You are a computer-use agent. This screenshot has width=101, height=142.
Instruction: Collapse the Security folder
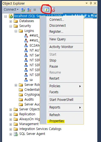pyautogui.click(x=11, y=26)
